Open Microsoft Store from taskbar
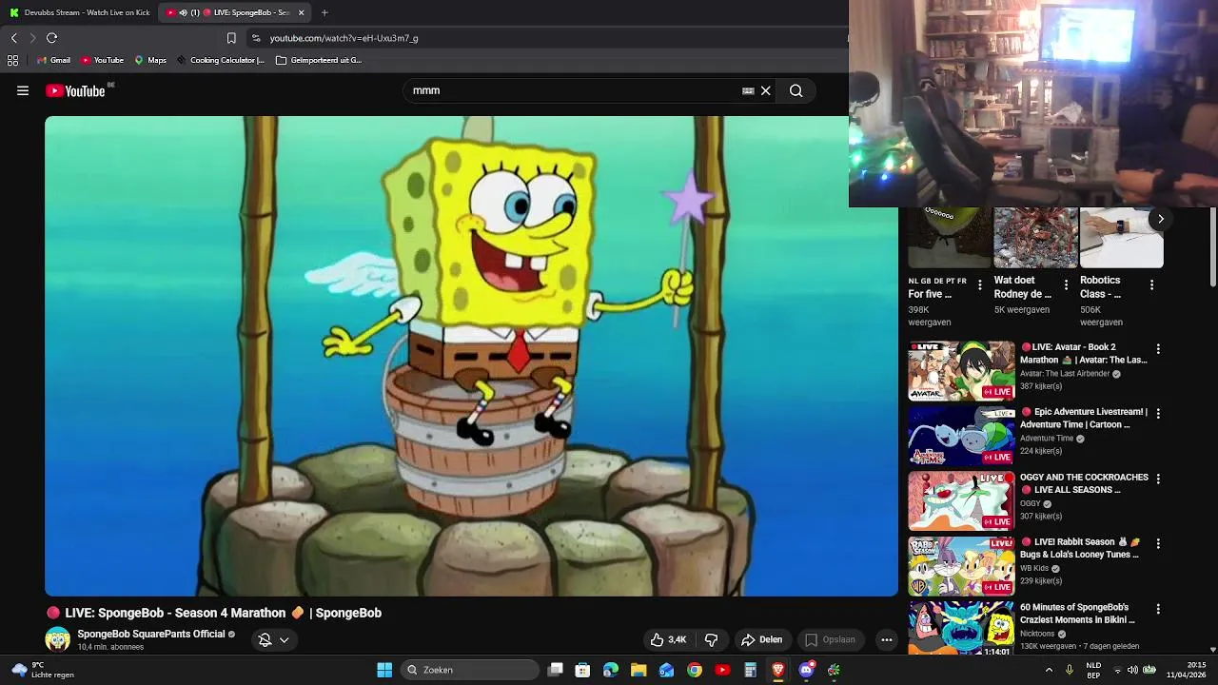The image size is (1218, 685). (582, 670)
